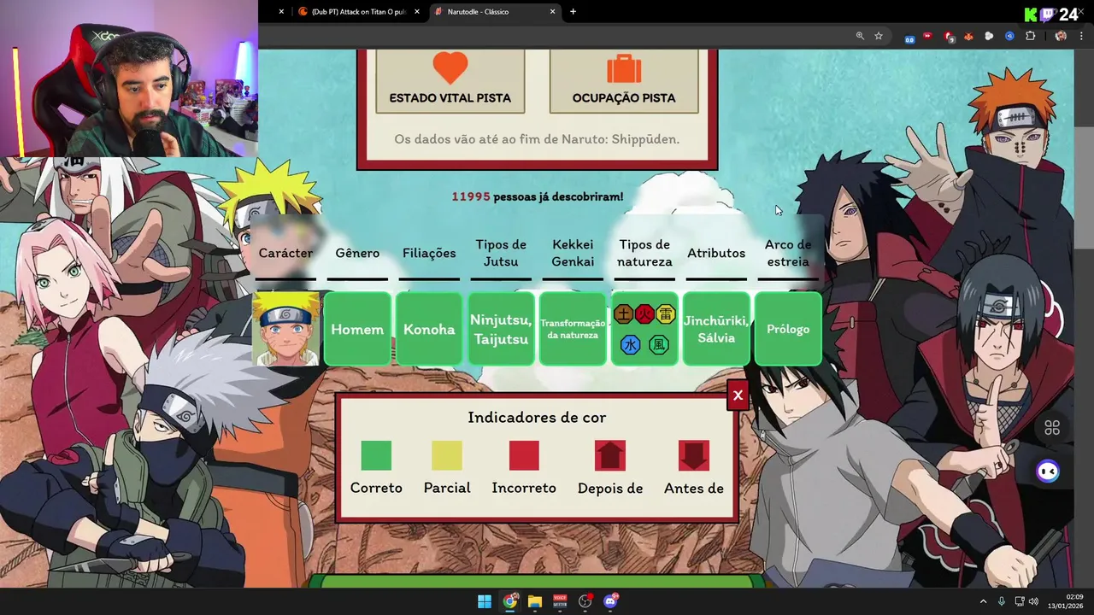Click the green wind nature icon
This screenshot has width=1094, height=615.
click(x=658, y=345)
